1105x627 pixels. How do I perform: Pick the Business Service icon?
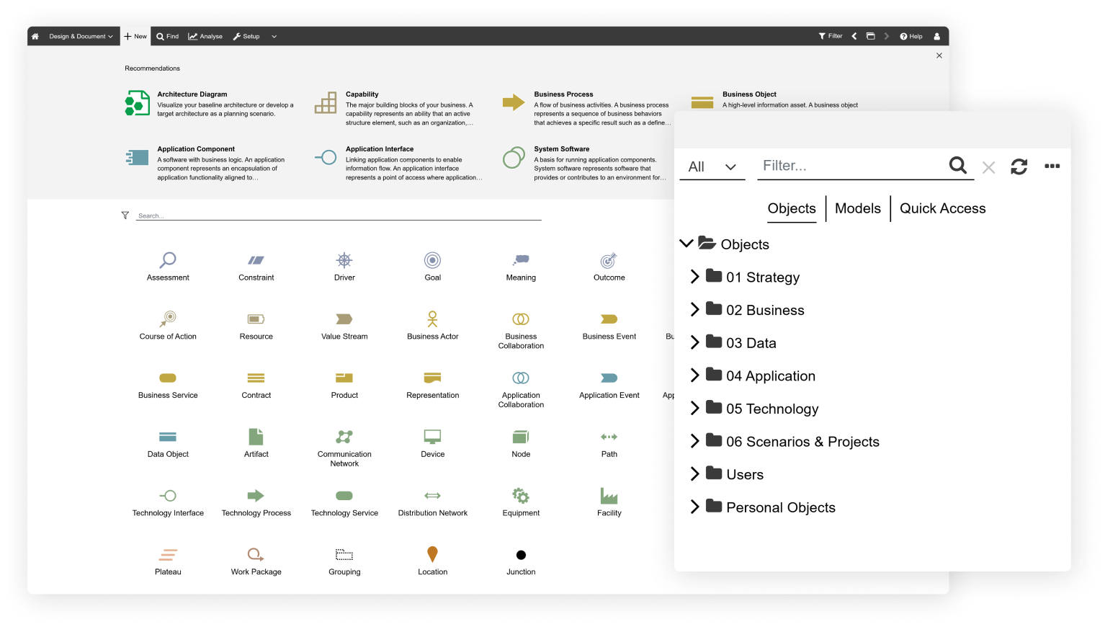(x=168, y=378)
